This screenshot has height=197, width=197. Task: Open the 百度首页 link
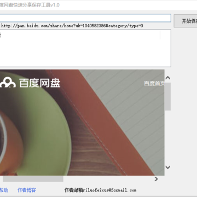154,83
